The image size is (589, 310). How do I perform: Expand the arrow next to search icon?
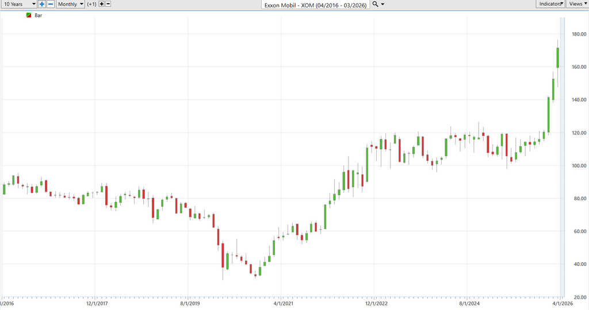pyautogui.click(x=383, y=4)
